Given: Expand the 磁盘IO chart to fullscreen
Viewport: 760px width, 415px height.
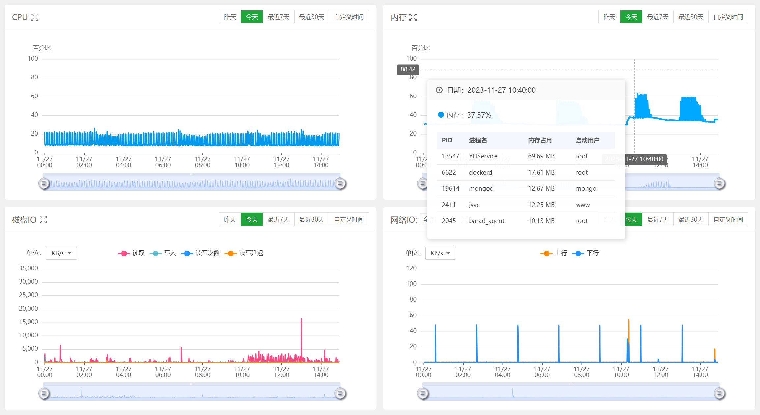Looking at the screenshot, I should click(x=43, y=220).
